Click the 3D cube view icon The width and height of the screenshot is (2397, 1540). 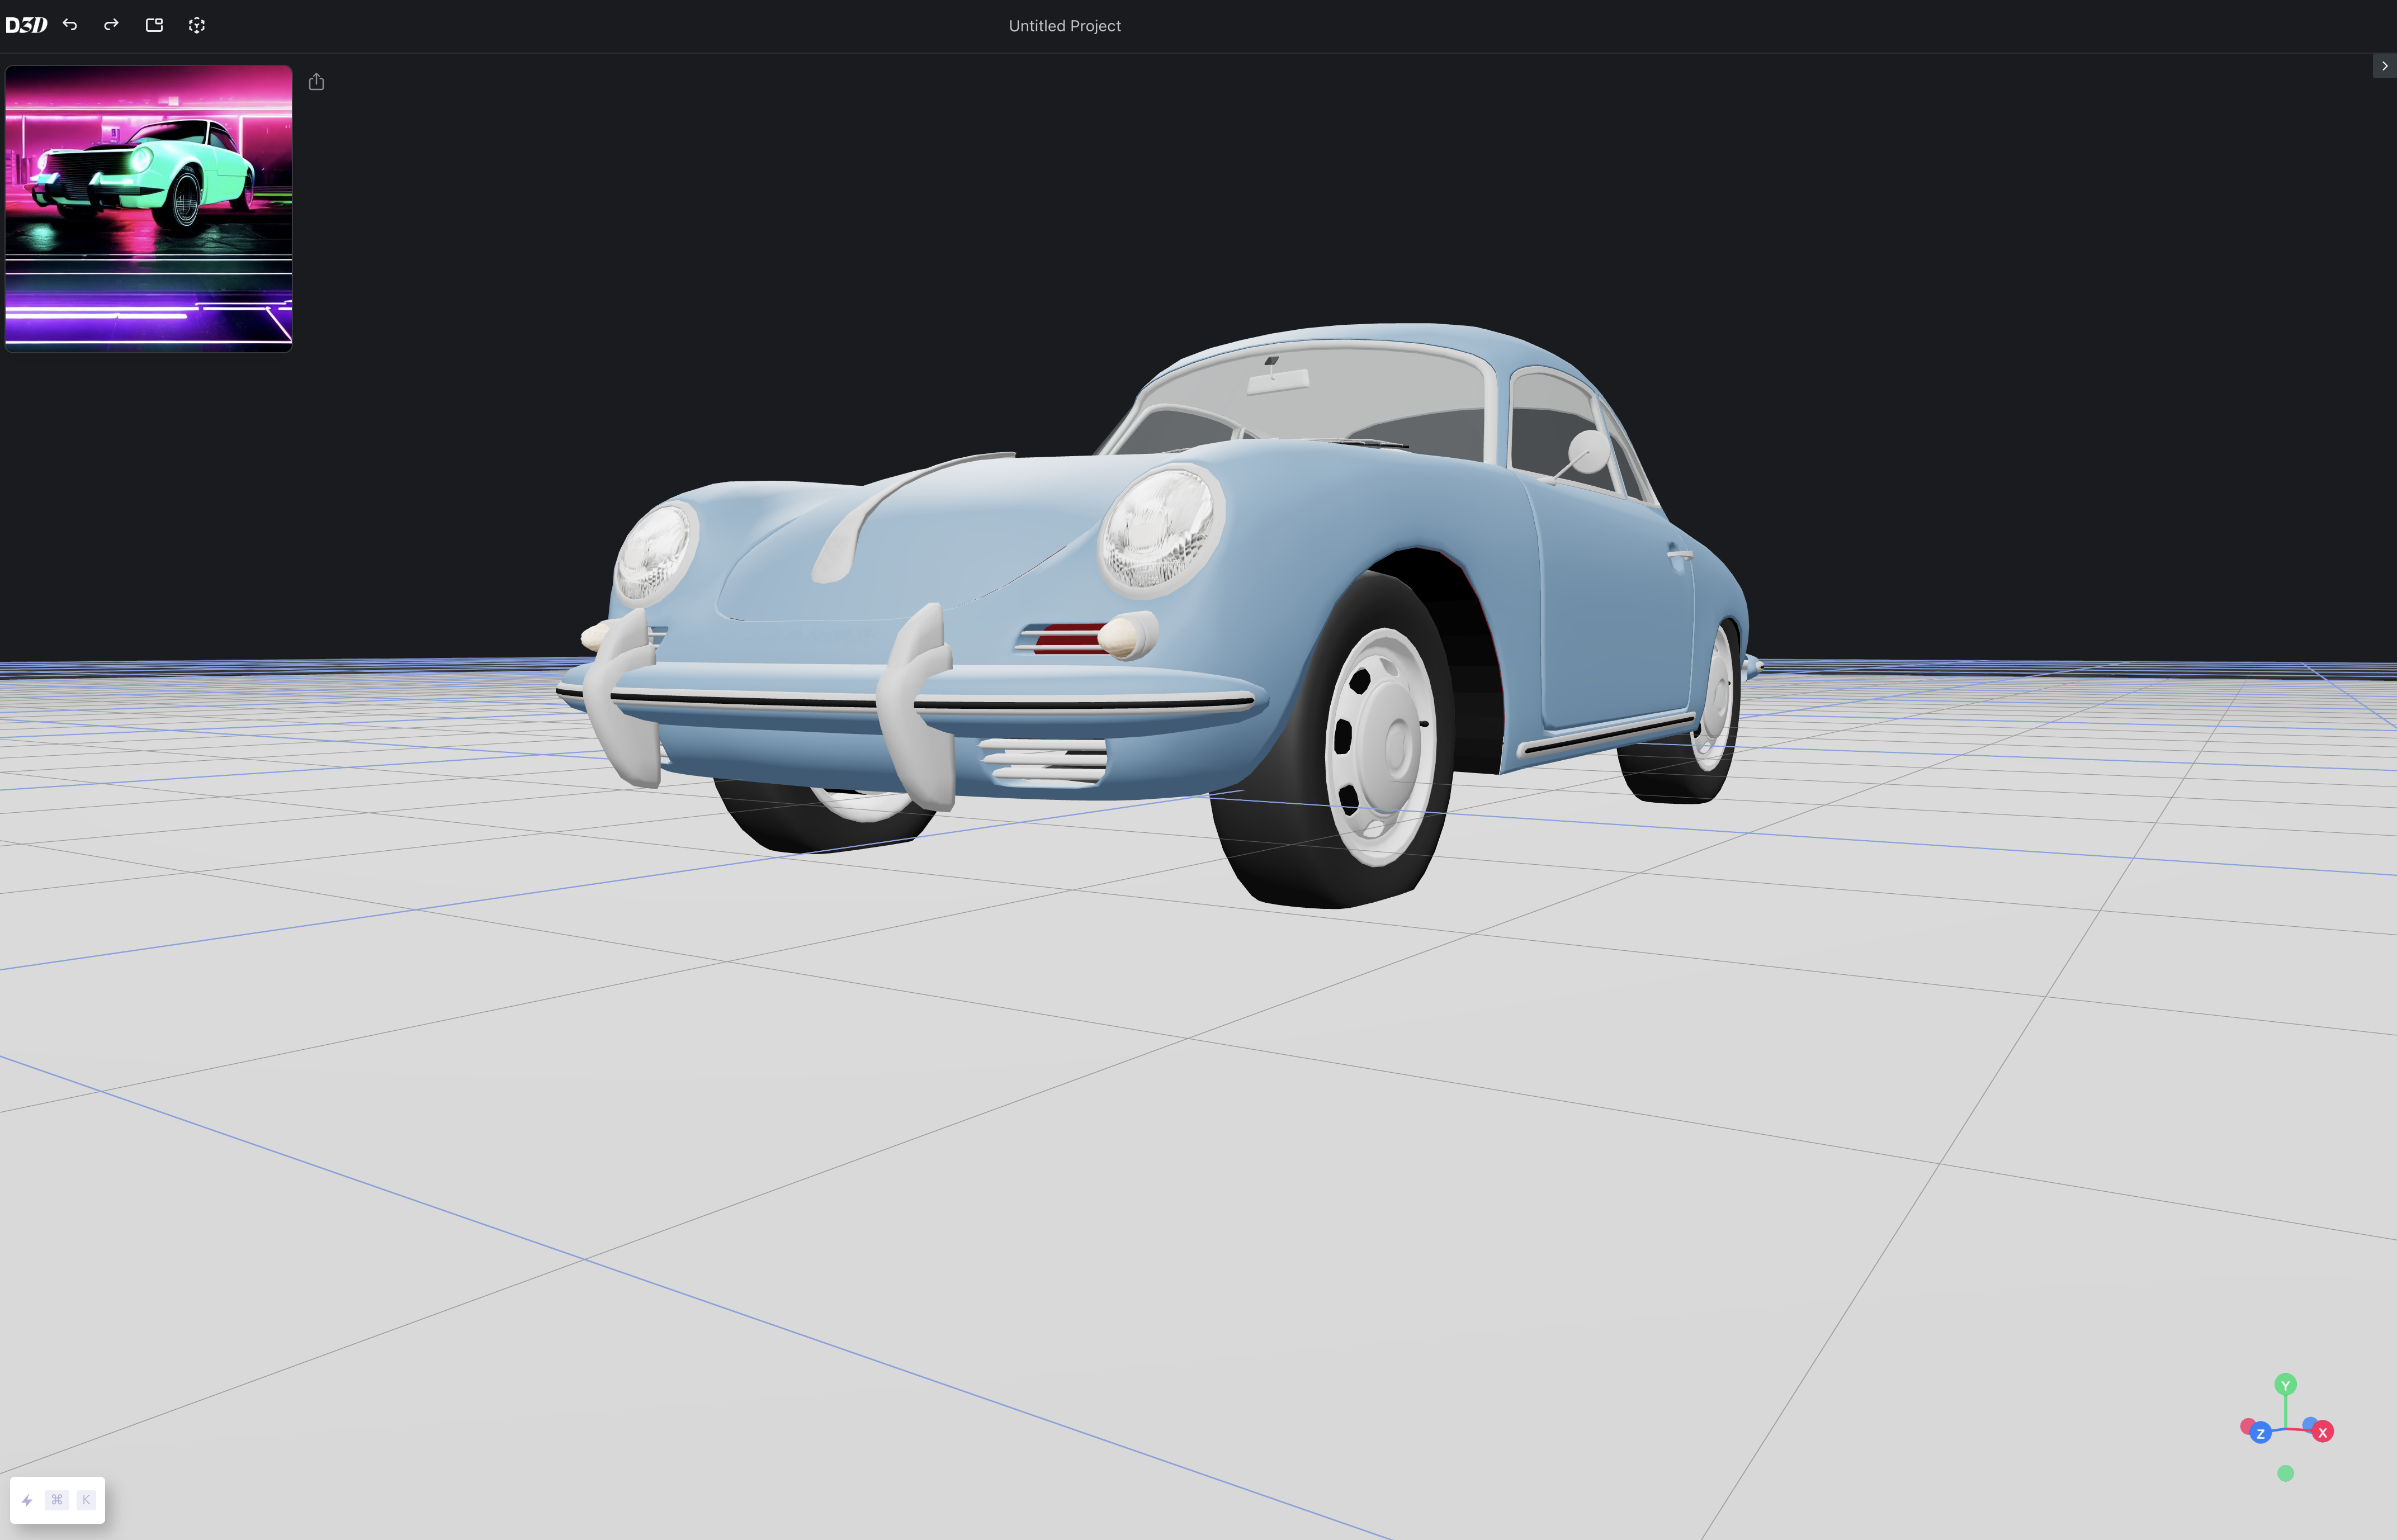(197, 25)
